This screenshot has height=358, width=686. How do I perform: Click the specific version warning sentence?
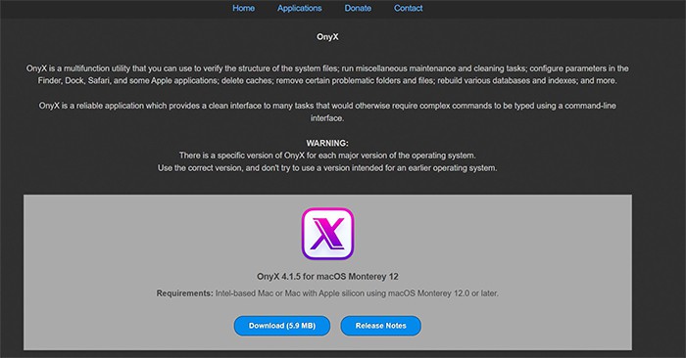point(327,156)
